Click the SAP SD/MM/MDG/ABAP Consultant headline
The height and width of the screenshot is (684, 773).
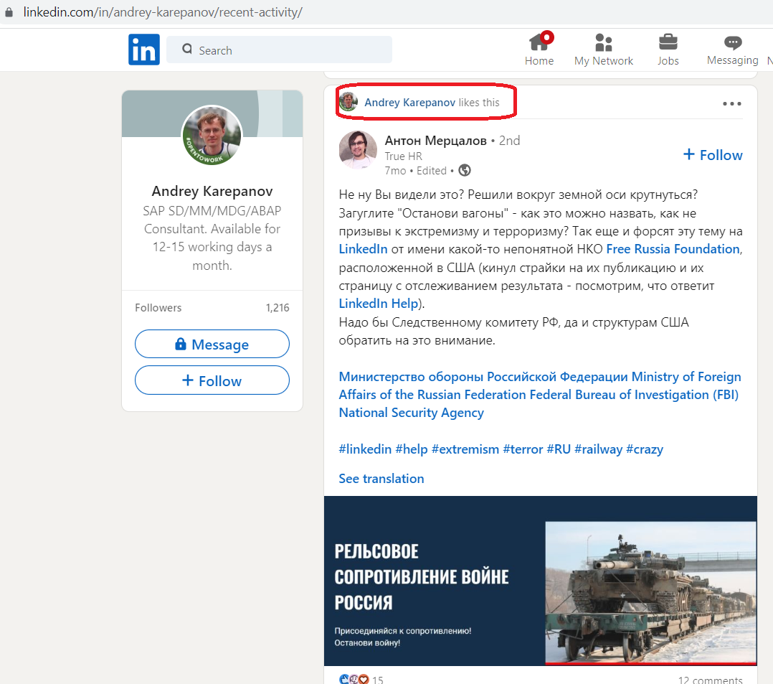[212, 238]
